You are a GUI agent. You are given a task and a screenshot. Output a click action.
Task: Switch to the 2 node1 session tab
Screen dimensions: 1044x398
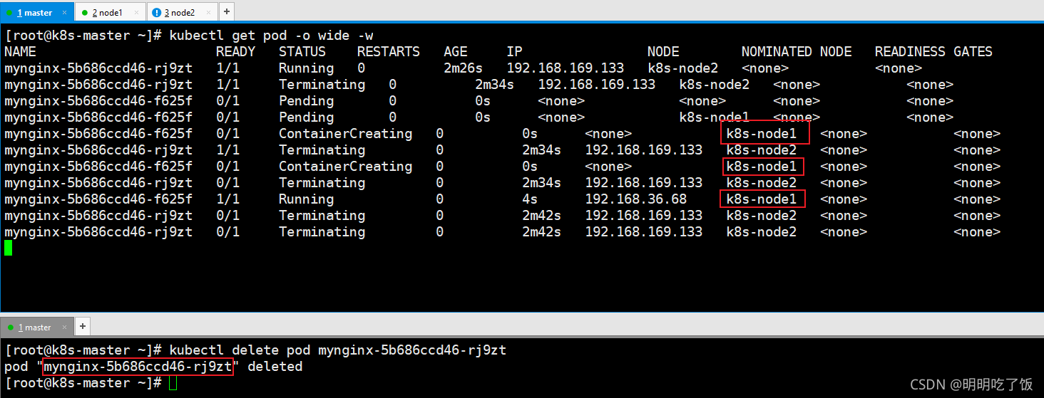click(108, 12)
